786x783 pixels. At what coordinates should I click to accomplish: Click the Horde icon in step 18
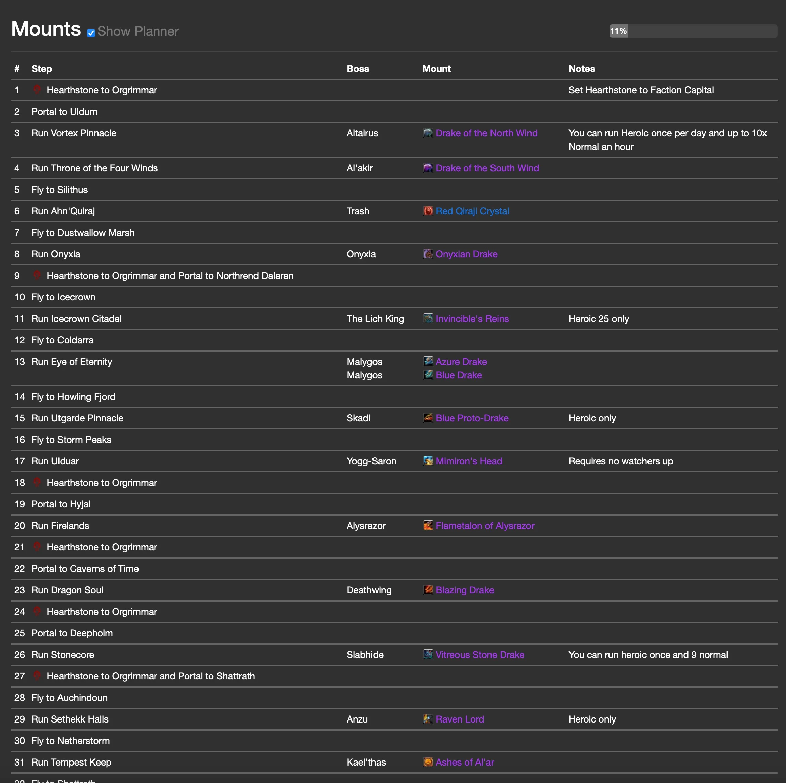click(x=37, y=482)
